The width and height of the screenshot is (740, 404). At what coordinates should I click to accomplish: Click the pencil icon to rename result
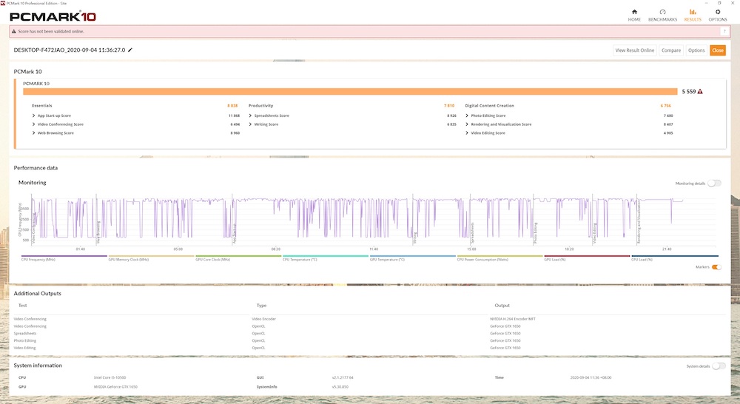(x=130, y=50)
